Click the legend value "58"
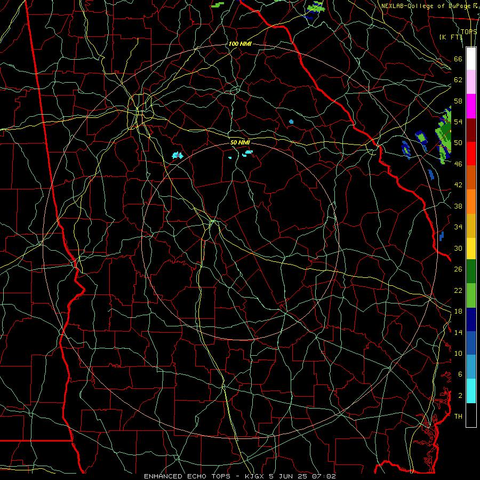The height and width of the screenshot is (480, 480). tap(458, 101)
